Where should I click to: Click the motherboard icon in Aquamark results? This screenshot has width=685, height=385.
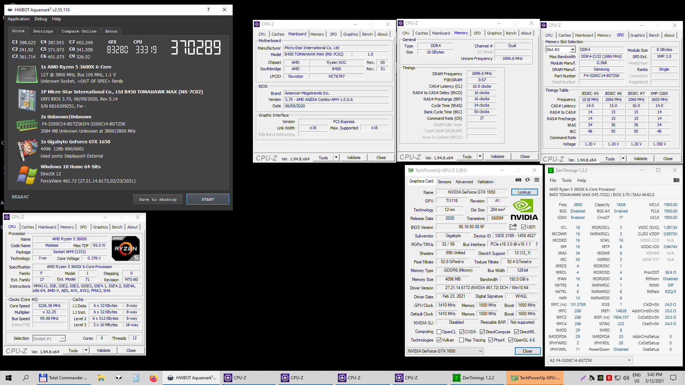27,100
